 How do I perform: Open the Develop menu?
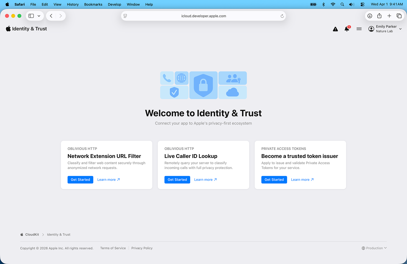point(115,4)
